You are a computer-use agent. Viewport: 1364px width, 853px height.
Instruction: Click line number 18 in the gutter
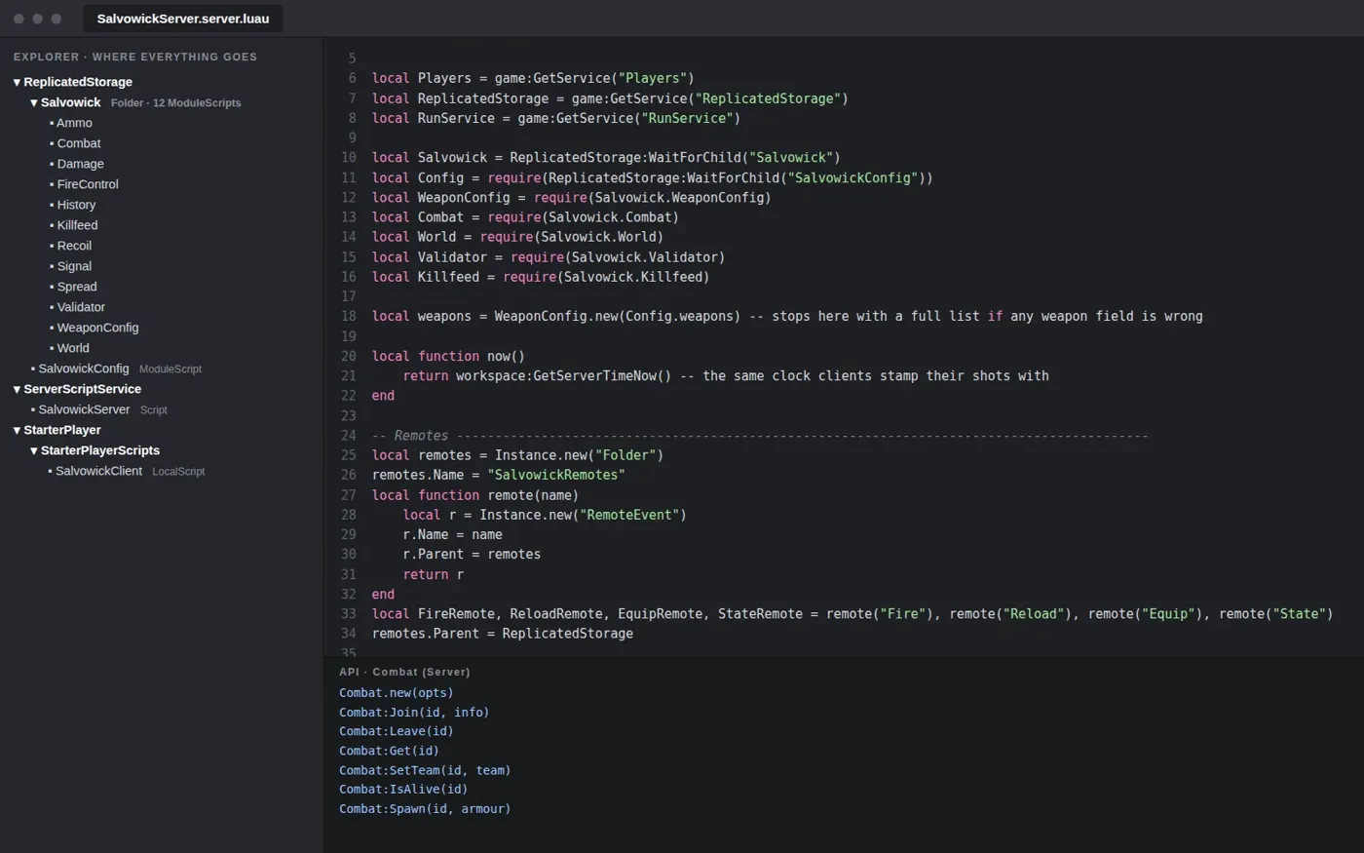349,316
